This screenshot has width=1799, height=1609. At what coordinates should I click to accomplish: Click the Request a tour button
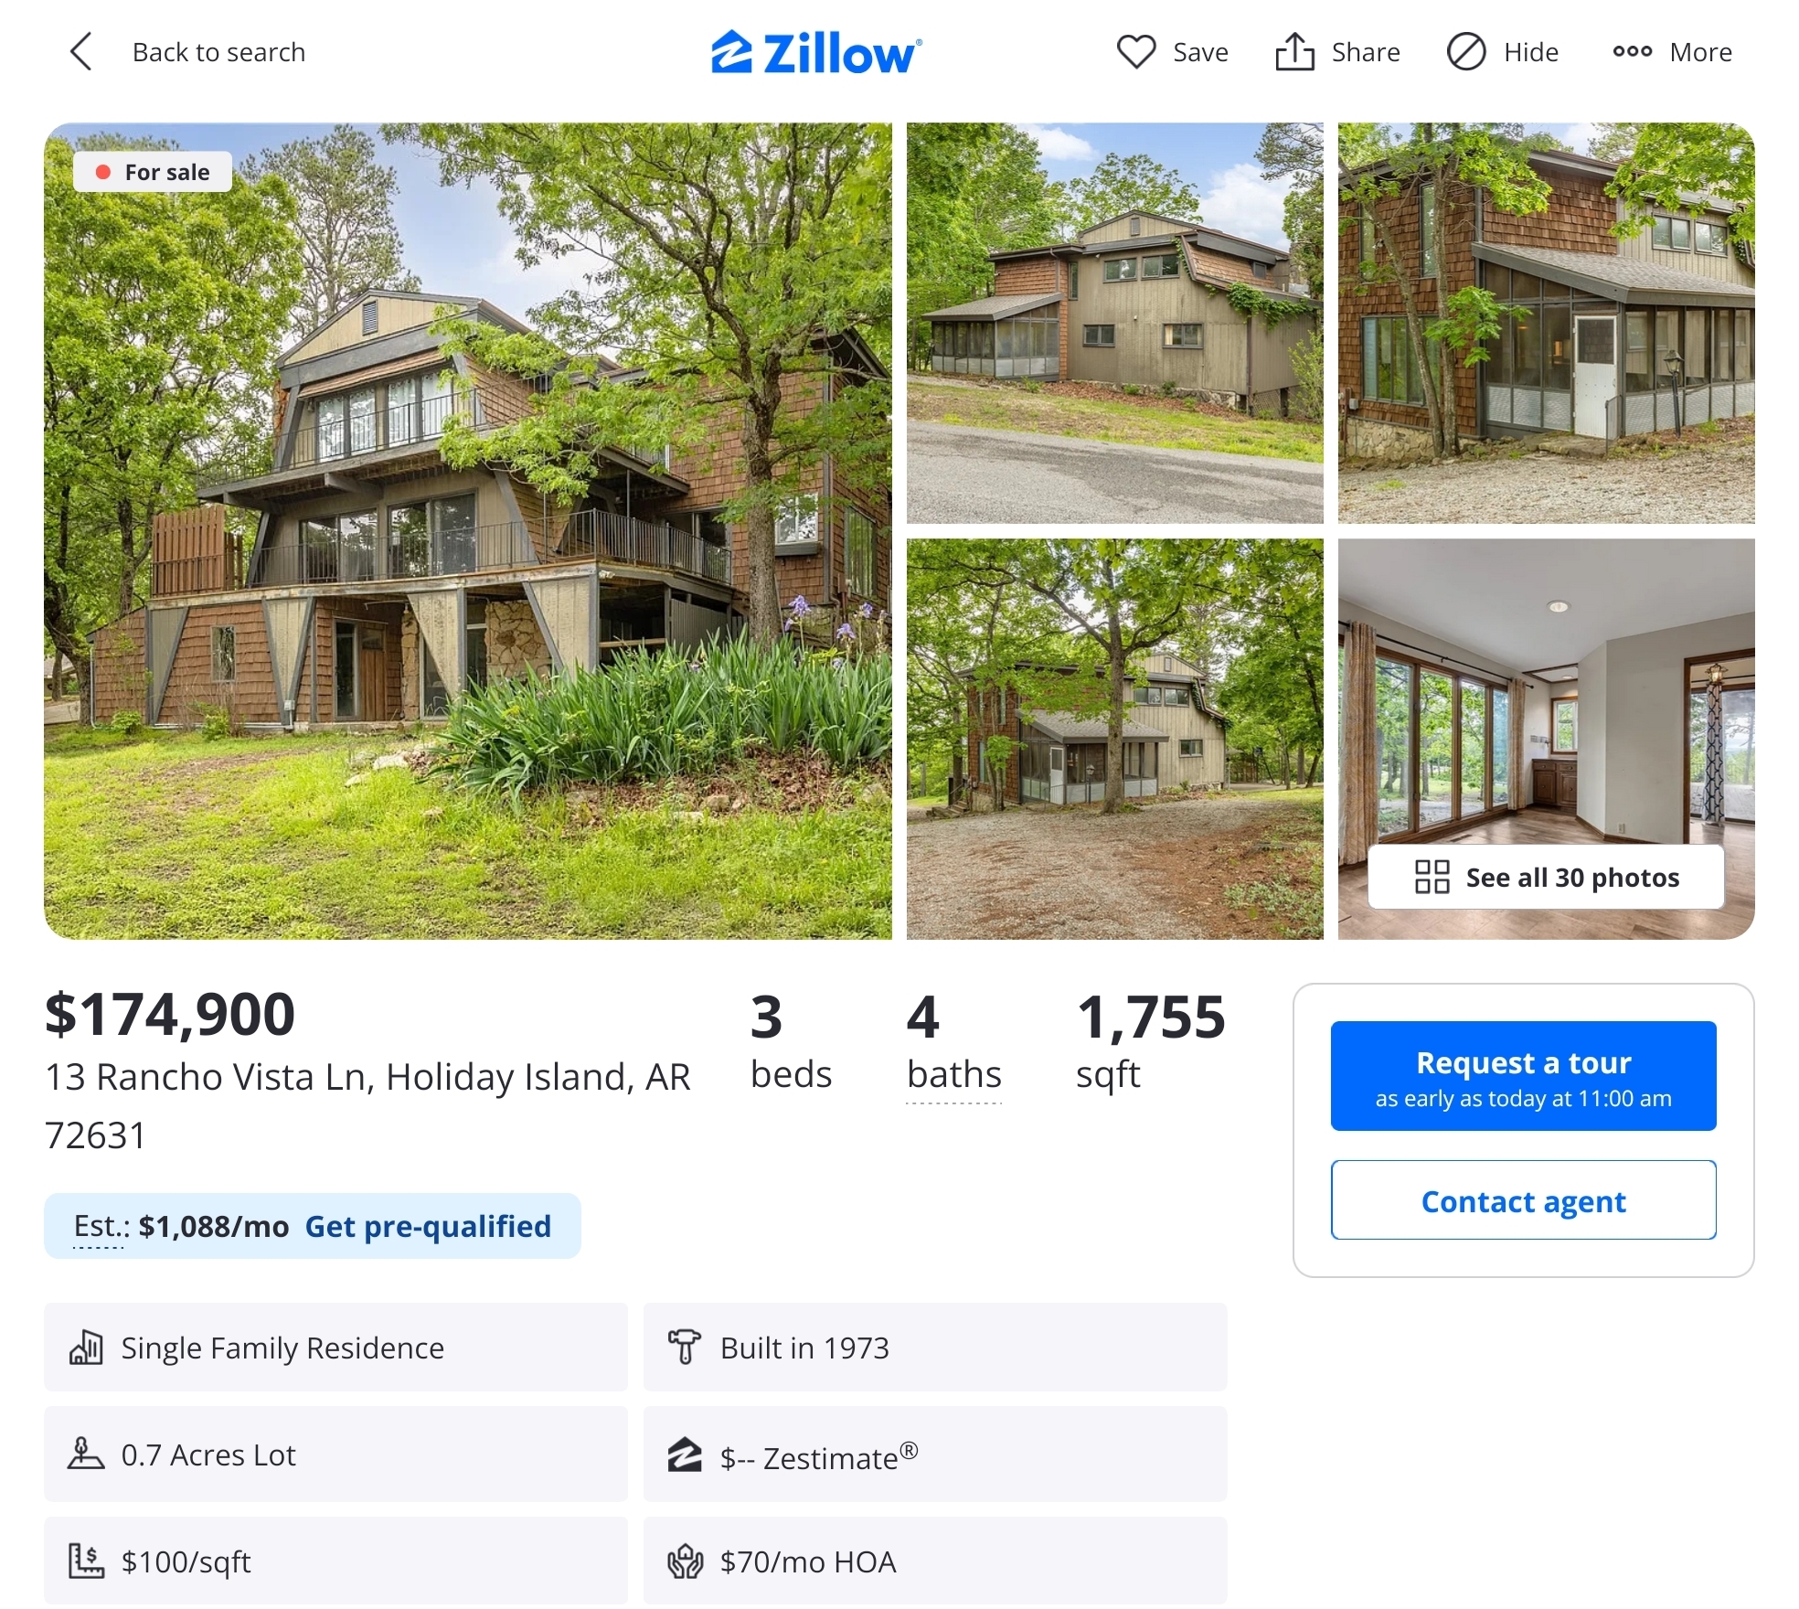tap(1523, 1075)
